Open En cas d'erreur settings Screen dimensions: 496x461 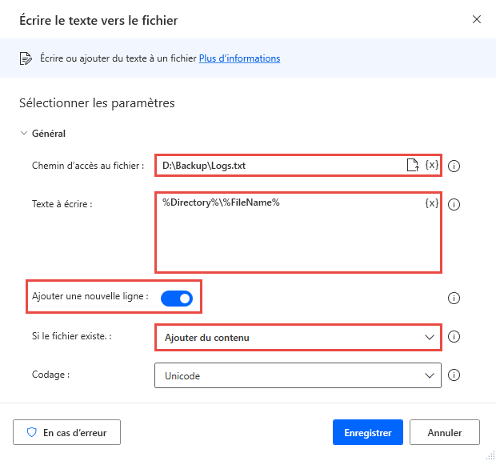(x=66, y=433)
